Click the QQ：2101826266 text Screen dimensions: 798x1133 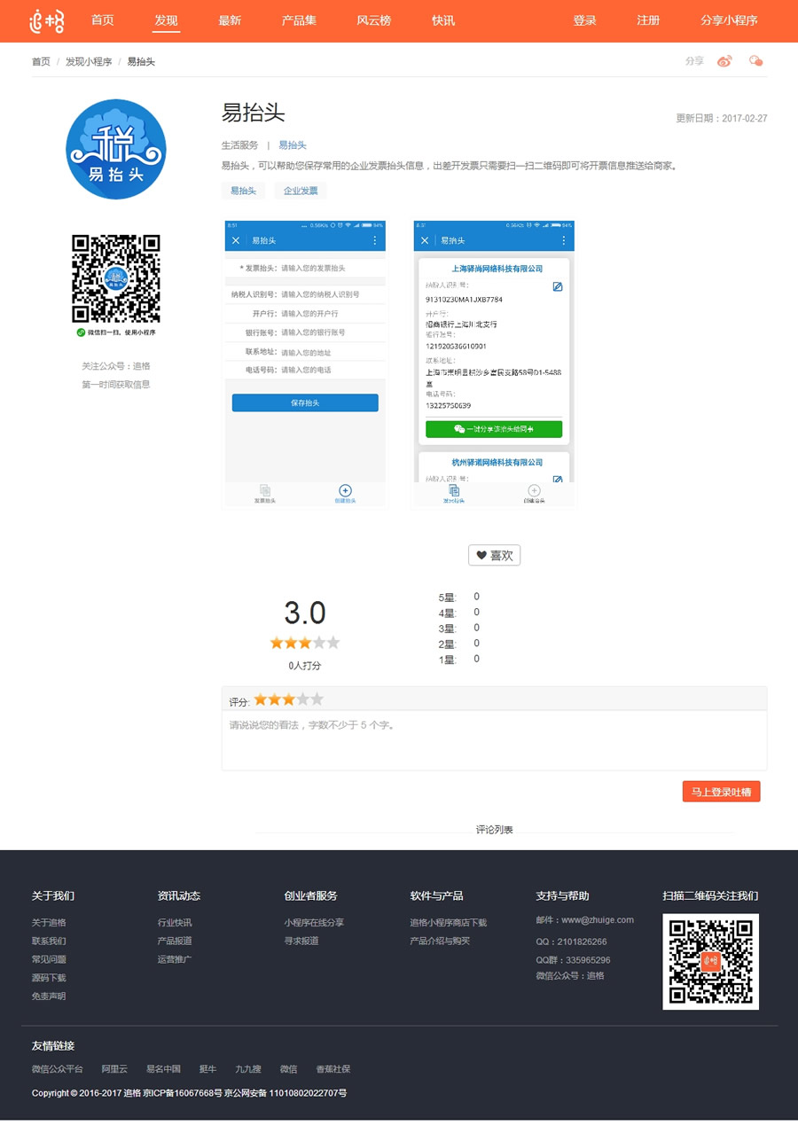571,942
